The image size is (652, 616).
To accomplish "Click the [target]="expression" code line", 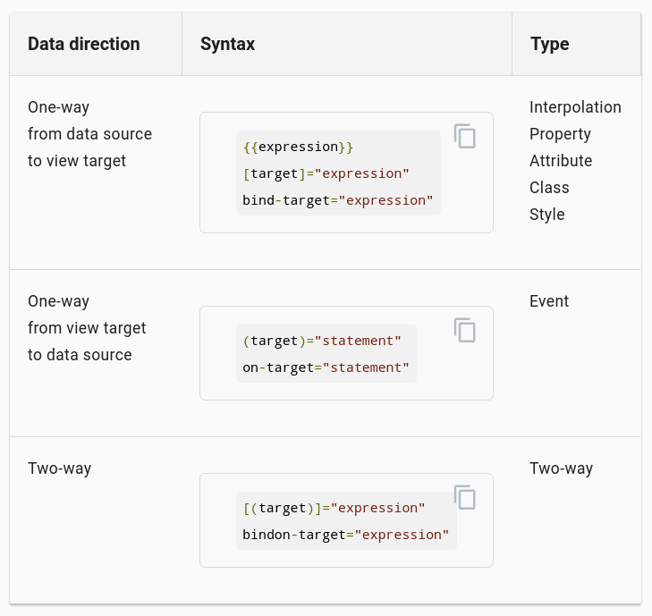I will (326, 173).
